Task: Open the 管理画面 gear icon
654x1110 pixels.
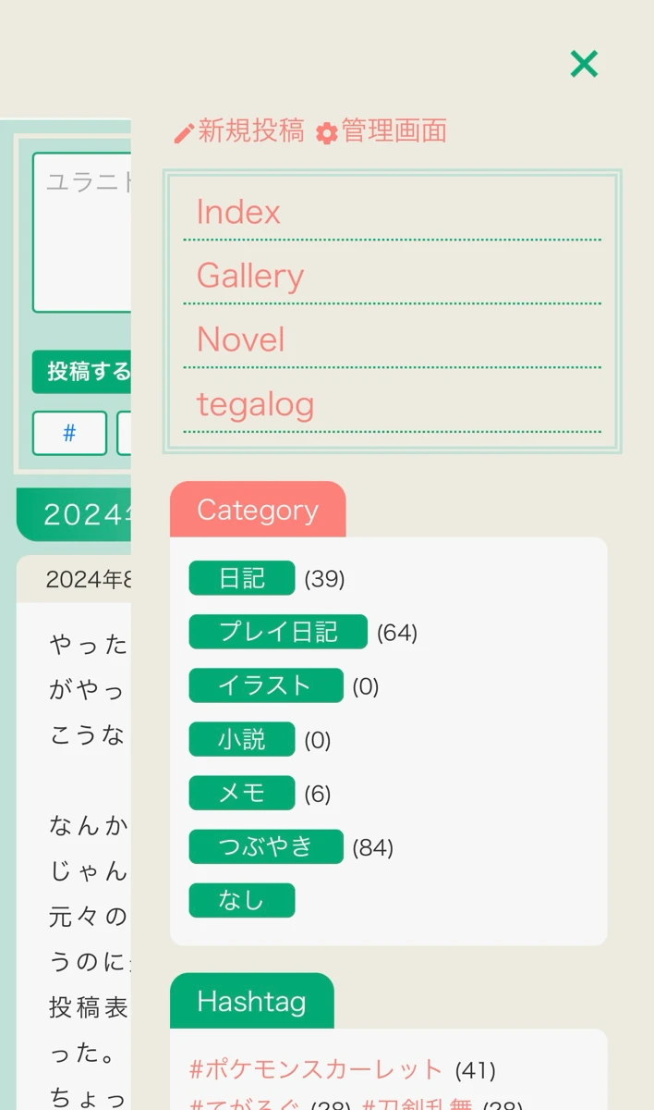Action: tap(325, 131)
